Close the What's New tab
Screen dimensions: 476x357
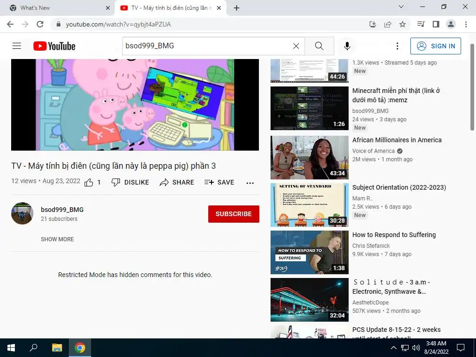(108, 8)
